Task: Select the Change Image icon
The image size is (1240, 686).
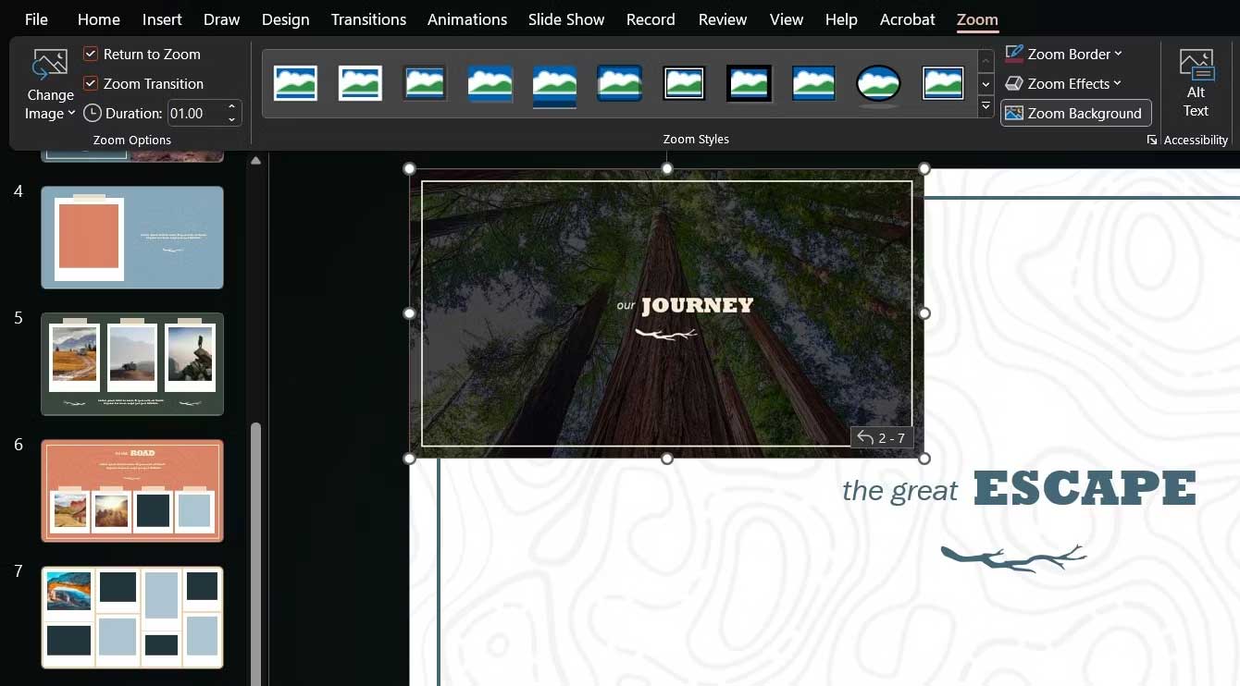Action: [x=49, y=61]
